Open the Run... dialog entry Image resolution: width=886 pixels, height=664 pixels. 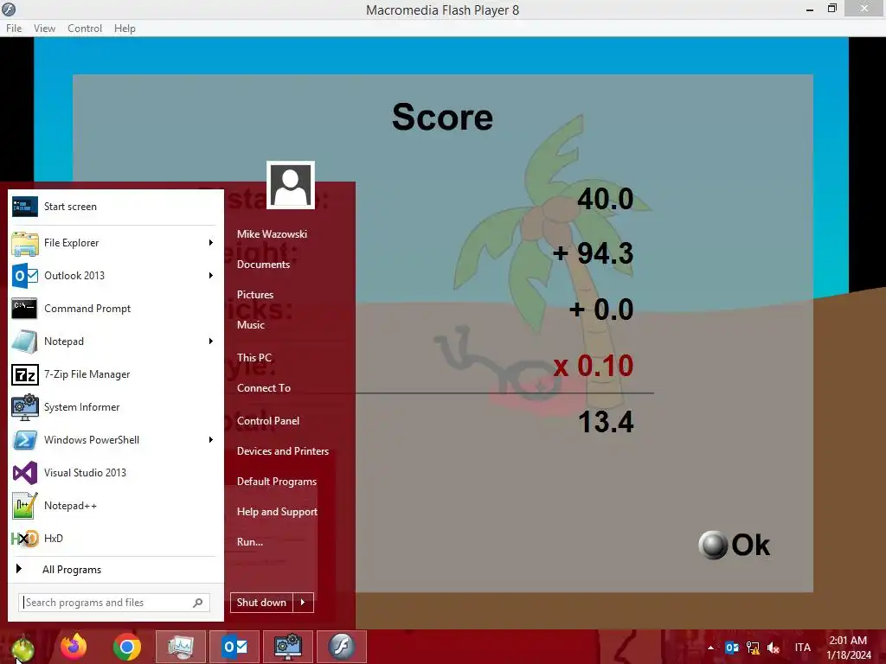tap(250, 542)
